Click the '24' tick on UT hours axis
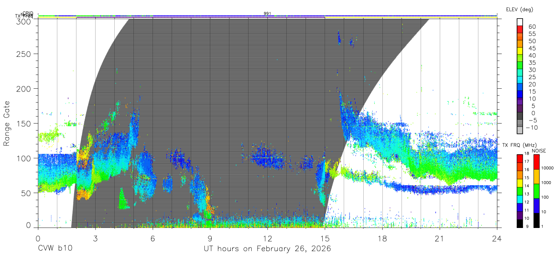559x258 pixels. 497,238
